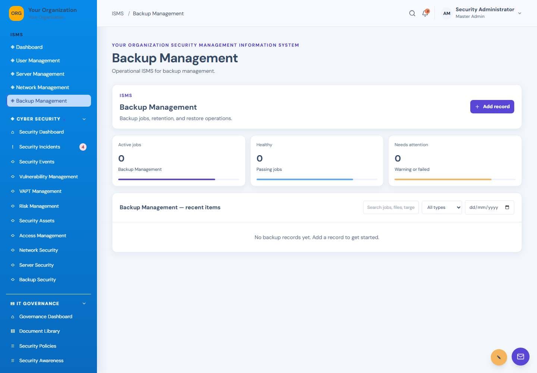Click the Risk Management icon
This screenshot has height=373, width=537.
click(13, 206)
